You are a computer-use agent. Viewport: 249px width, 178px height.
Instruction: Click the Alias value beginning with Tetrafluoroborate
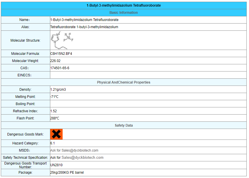click(x=84, y=27)
